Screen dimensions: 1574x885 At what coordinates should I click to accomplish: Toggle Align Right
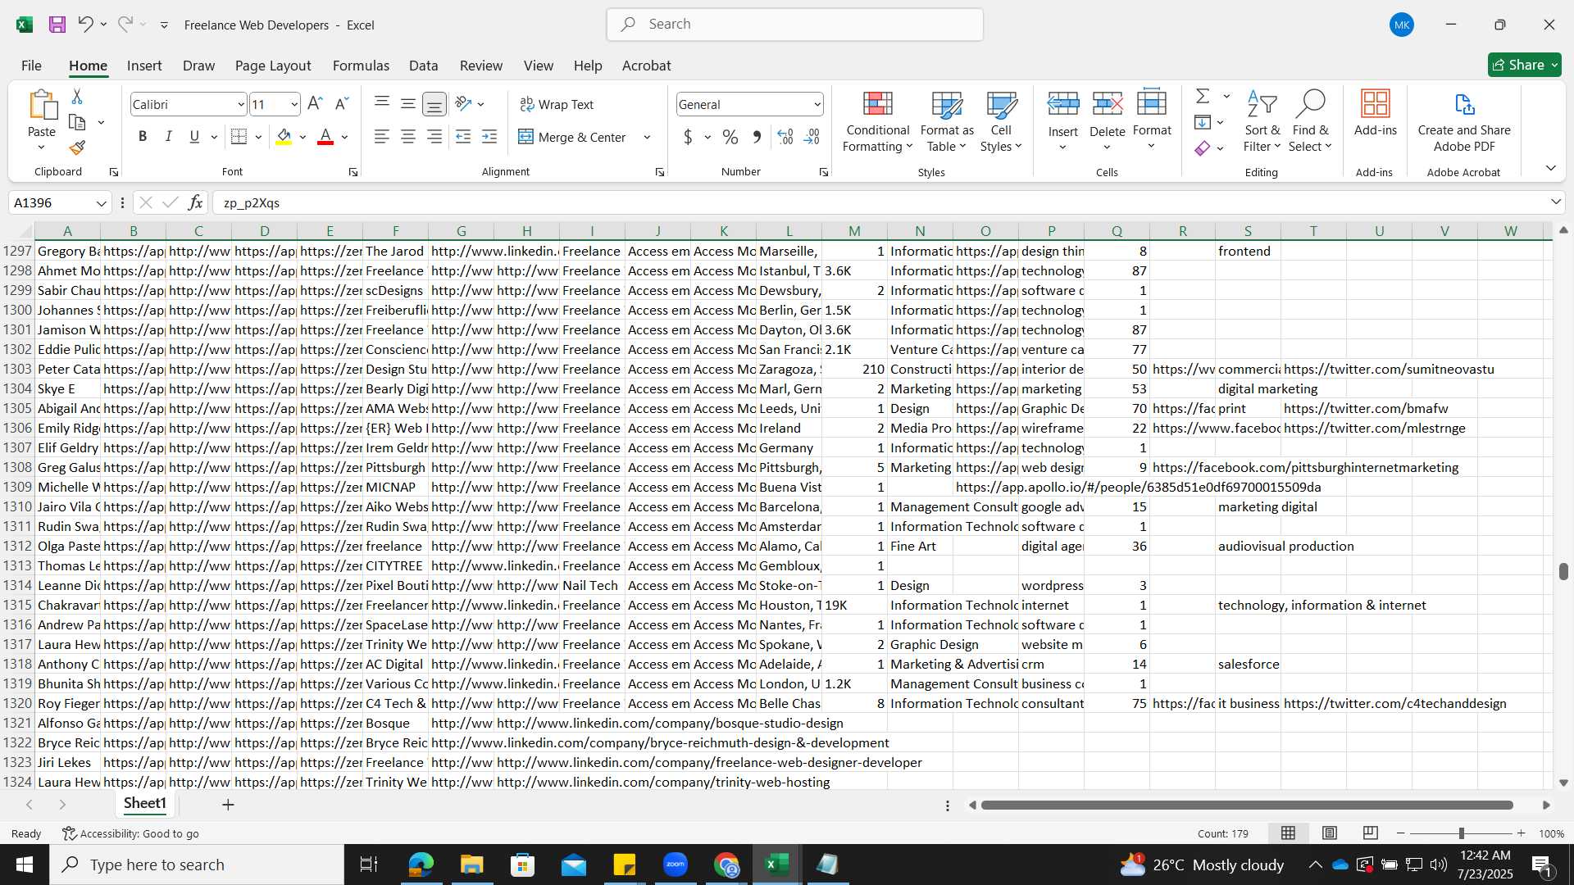tap(434, 137)
